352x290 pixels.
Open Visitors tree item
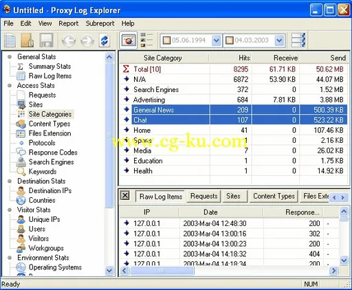38,238
